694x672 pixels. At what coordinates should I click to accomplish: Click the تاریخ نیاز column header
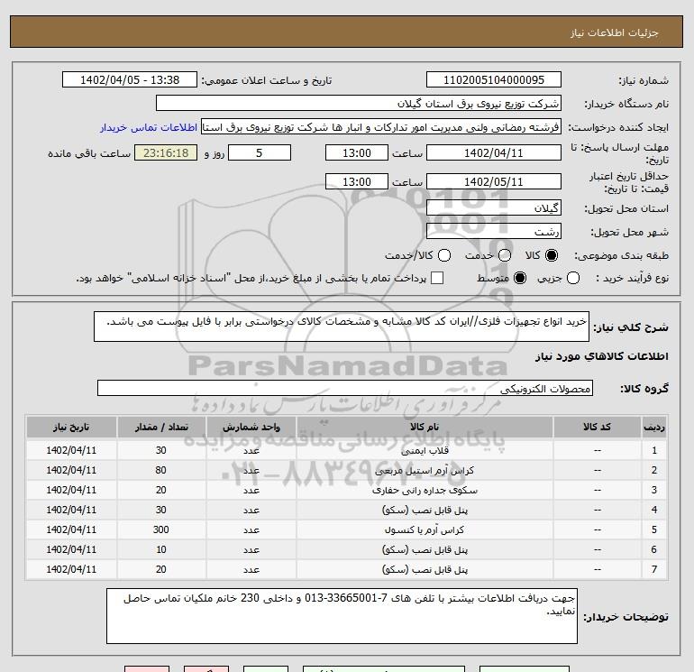(71, 427)
